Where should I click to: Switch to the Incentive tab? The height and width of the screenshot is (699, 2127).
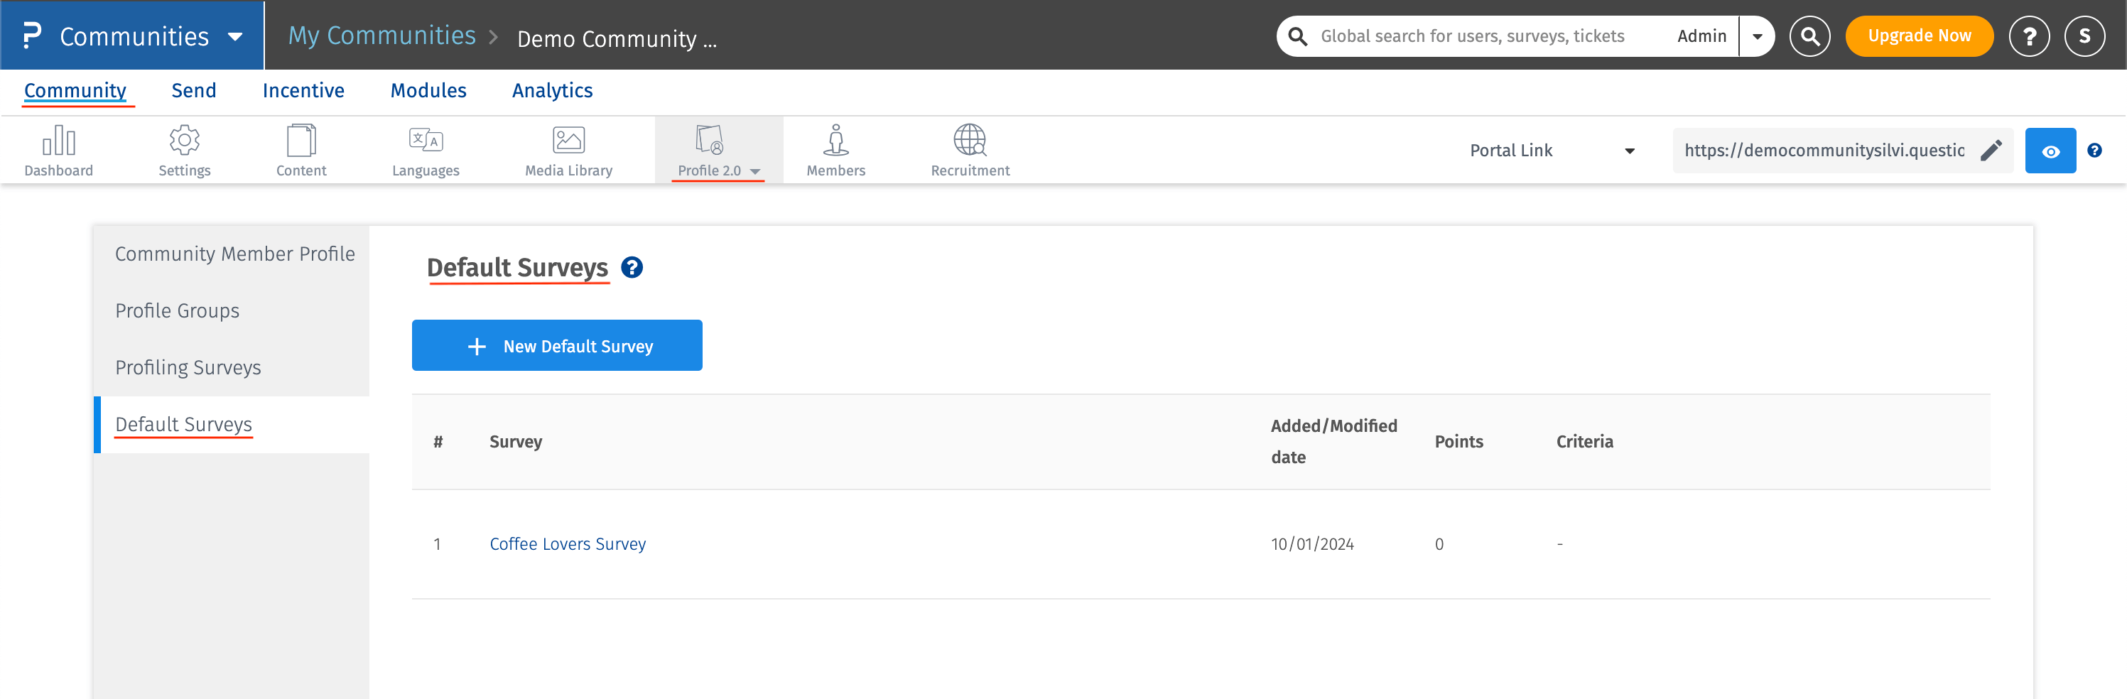pyautogui.click(x=303, y=91)
